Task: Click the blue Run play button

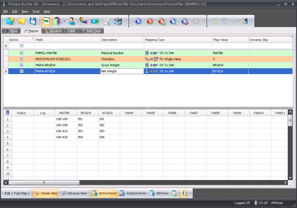Action: click(x=138, y=21)
